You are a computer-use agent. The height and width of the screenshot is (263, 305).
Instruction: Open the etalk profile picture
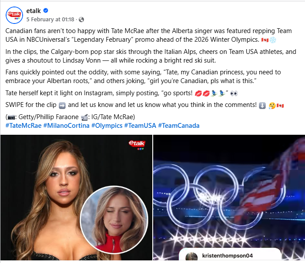(x=14, y=15)
